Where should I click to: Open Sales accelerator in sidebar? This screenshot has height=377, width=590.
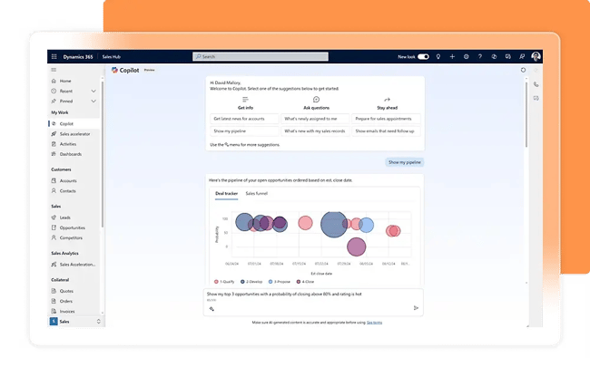pos(74,134)
